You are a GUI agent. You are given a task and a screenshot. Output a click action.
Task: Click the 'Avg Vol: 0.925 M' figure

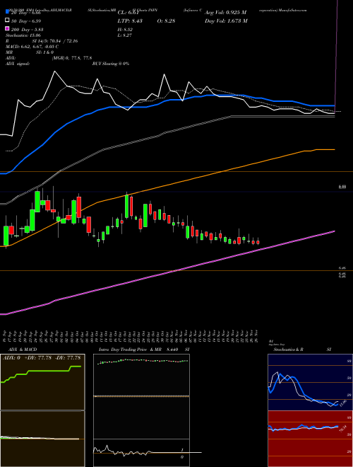(225, 13)
